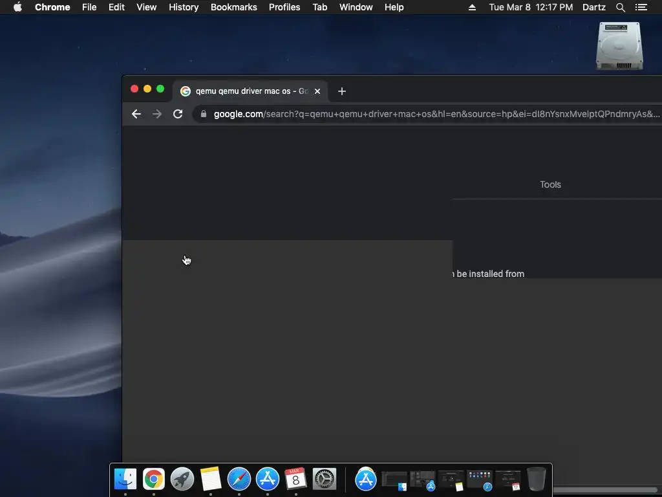
Task: Maximize Chrome with the green button
Action: click(160, 89)
